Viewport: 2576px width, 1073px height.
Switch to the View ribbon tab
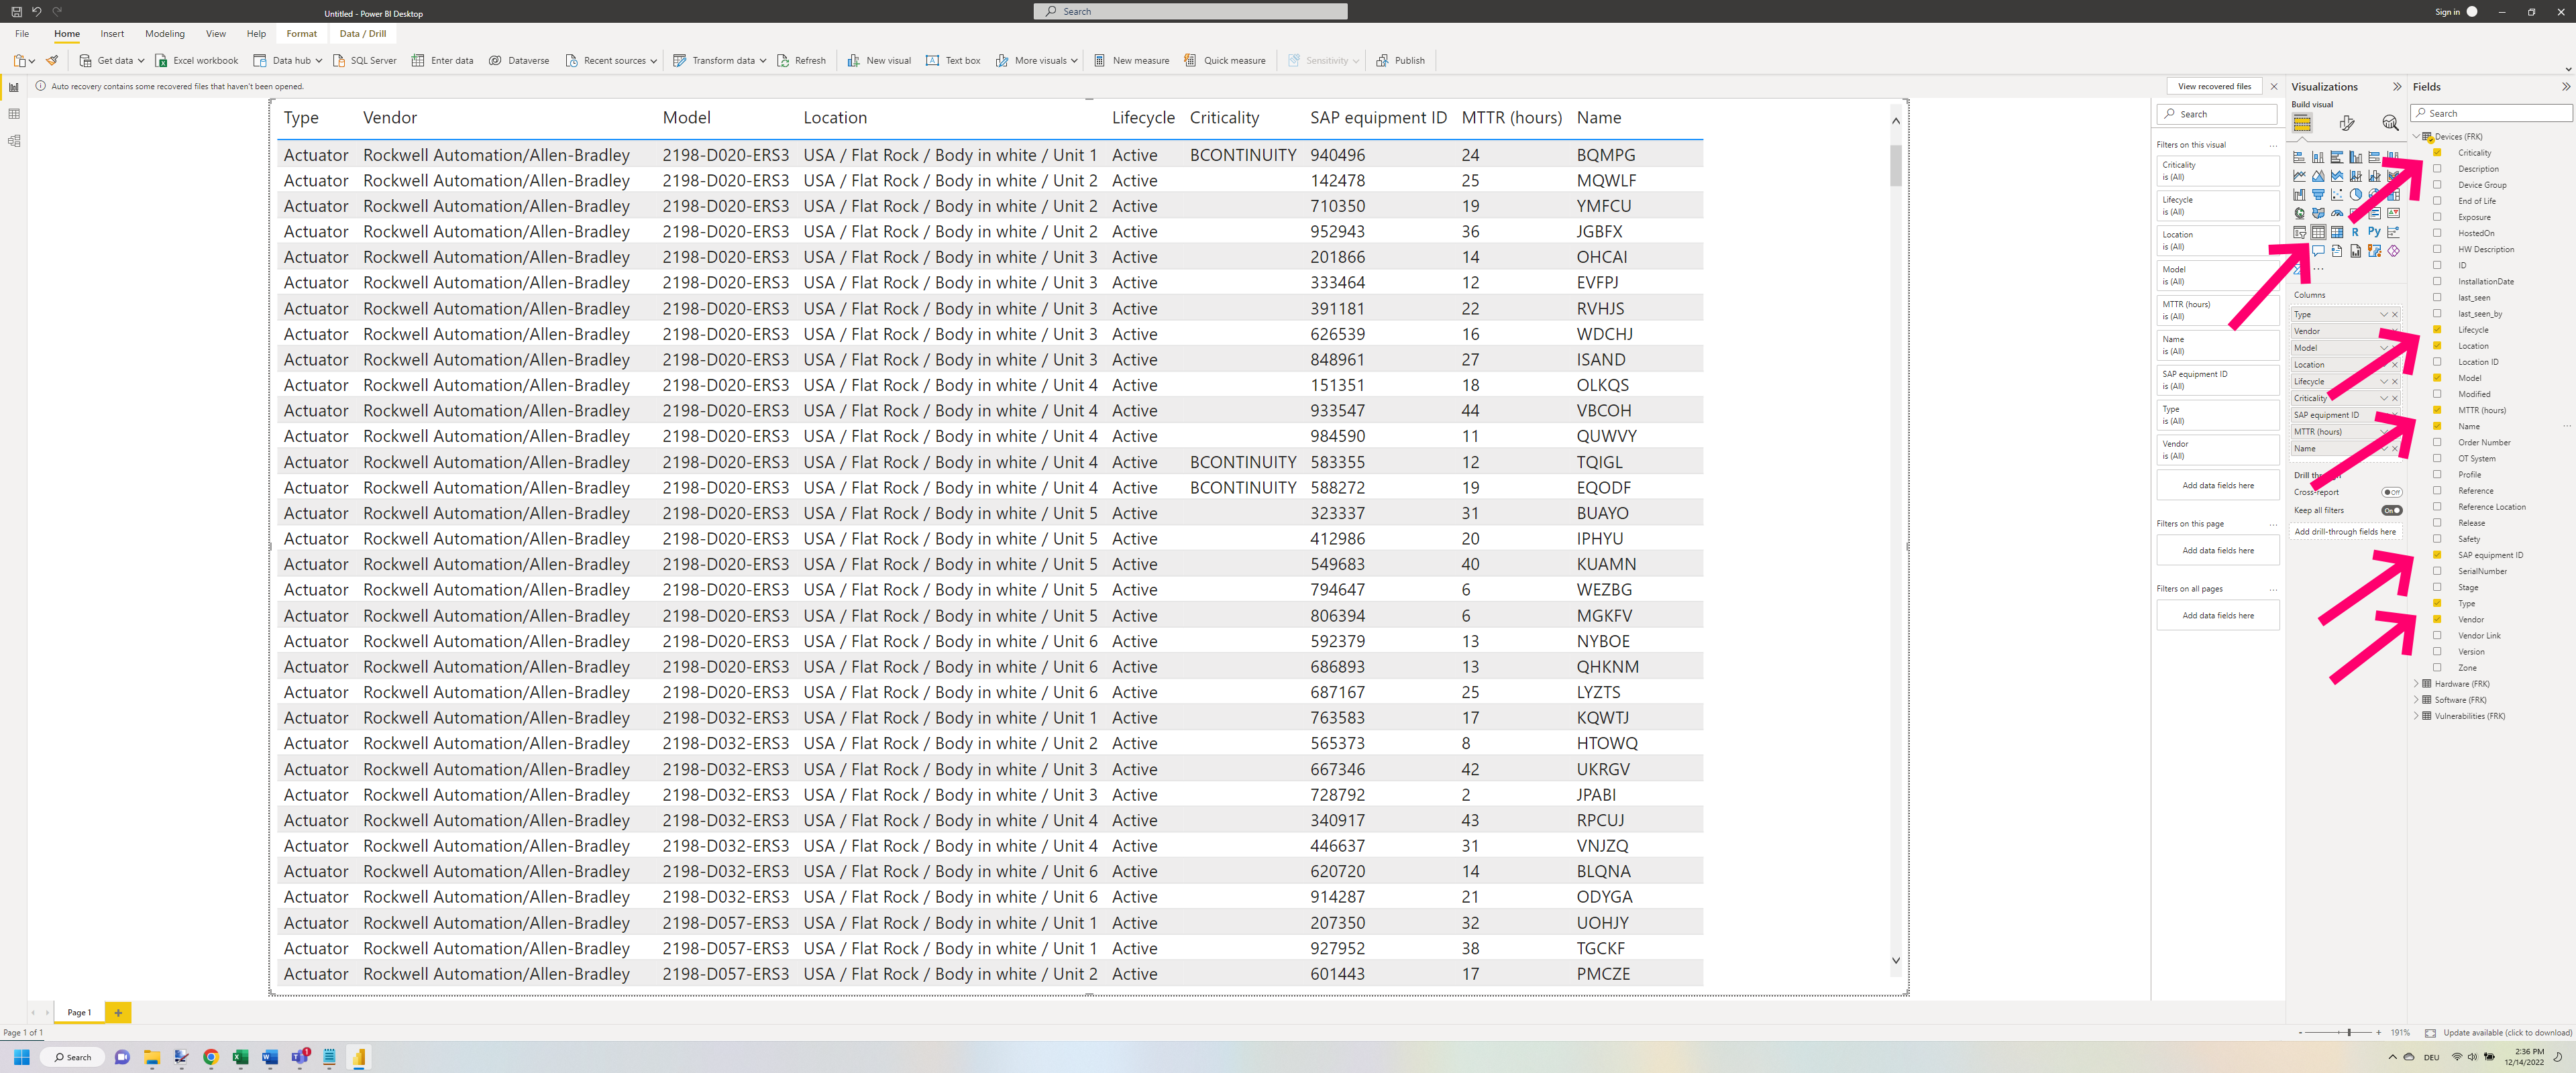pos(216,34)
